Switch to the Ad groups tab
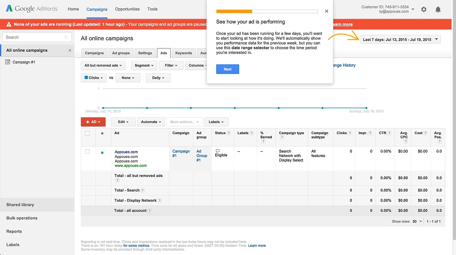Image resolution: width=456 pixels, height=255 pixels. [121, 53]
